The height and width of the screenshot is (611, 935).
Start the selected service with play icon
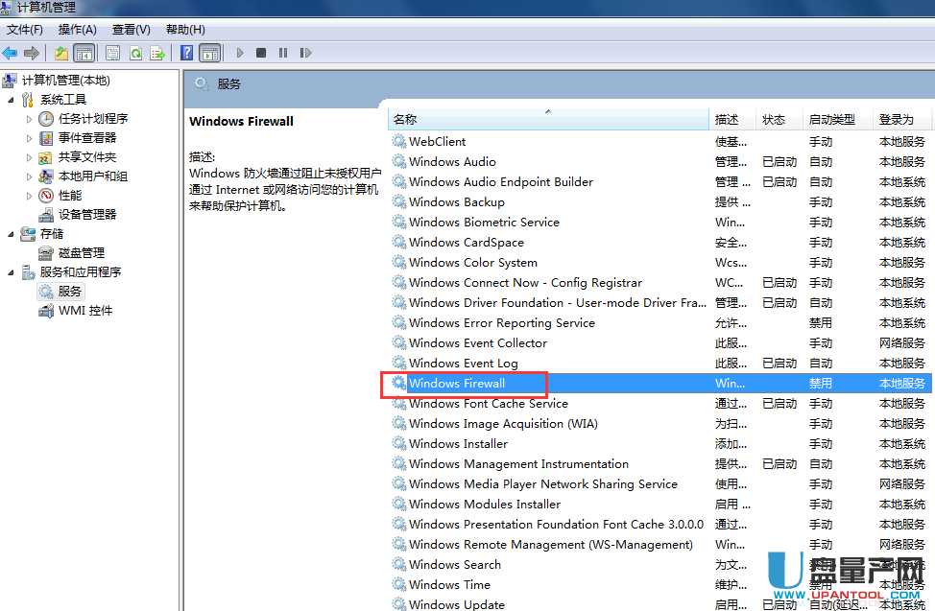[240, 53]
